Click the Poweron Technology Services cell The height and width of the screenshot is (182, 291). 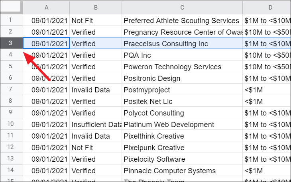click(182, 67)
